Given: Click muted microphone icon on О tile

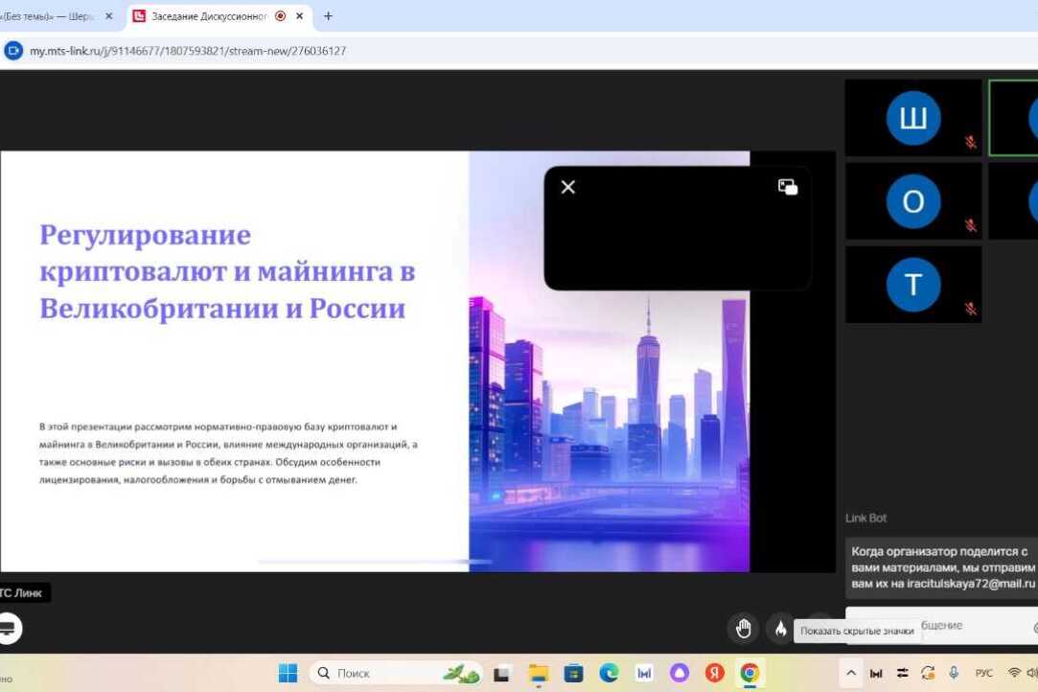Looking at the screenshot, I should [971, 226].
